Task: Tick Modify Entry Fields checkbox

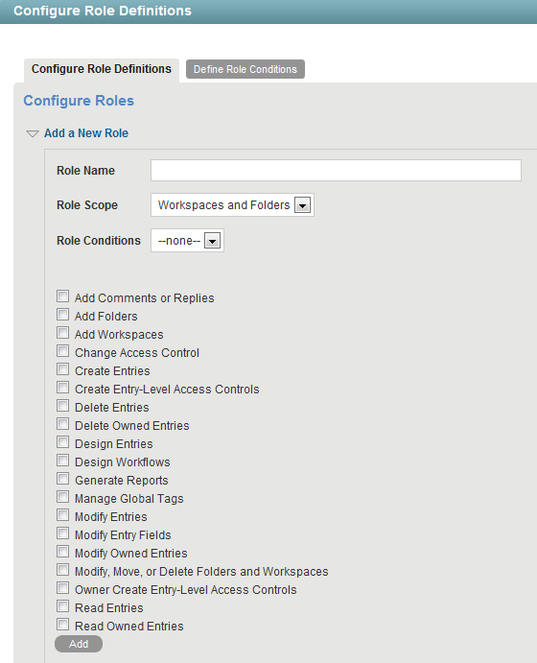Action: point(63,533)
